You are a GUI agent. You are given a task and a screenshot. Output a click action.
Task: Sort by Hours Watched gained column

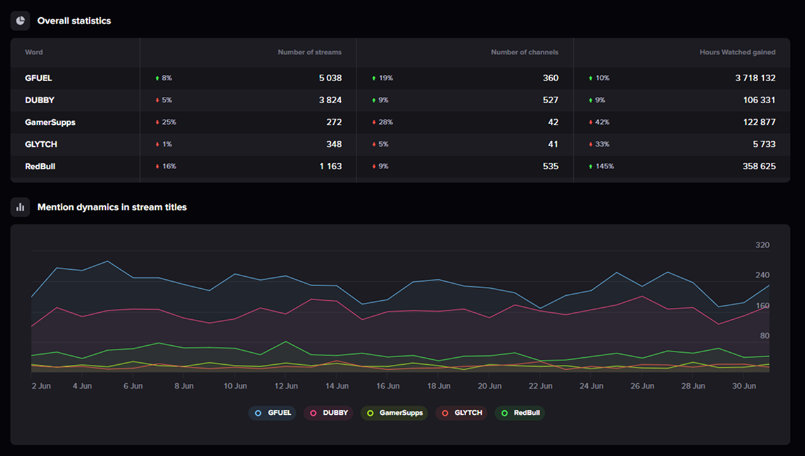tap(737, 53)
